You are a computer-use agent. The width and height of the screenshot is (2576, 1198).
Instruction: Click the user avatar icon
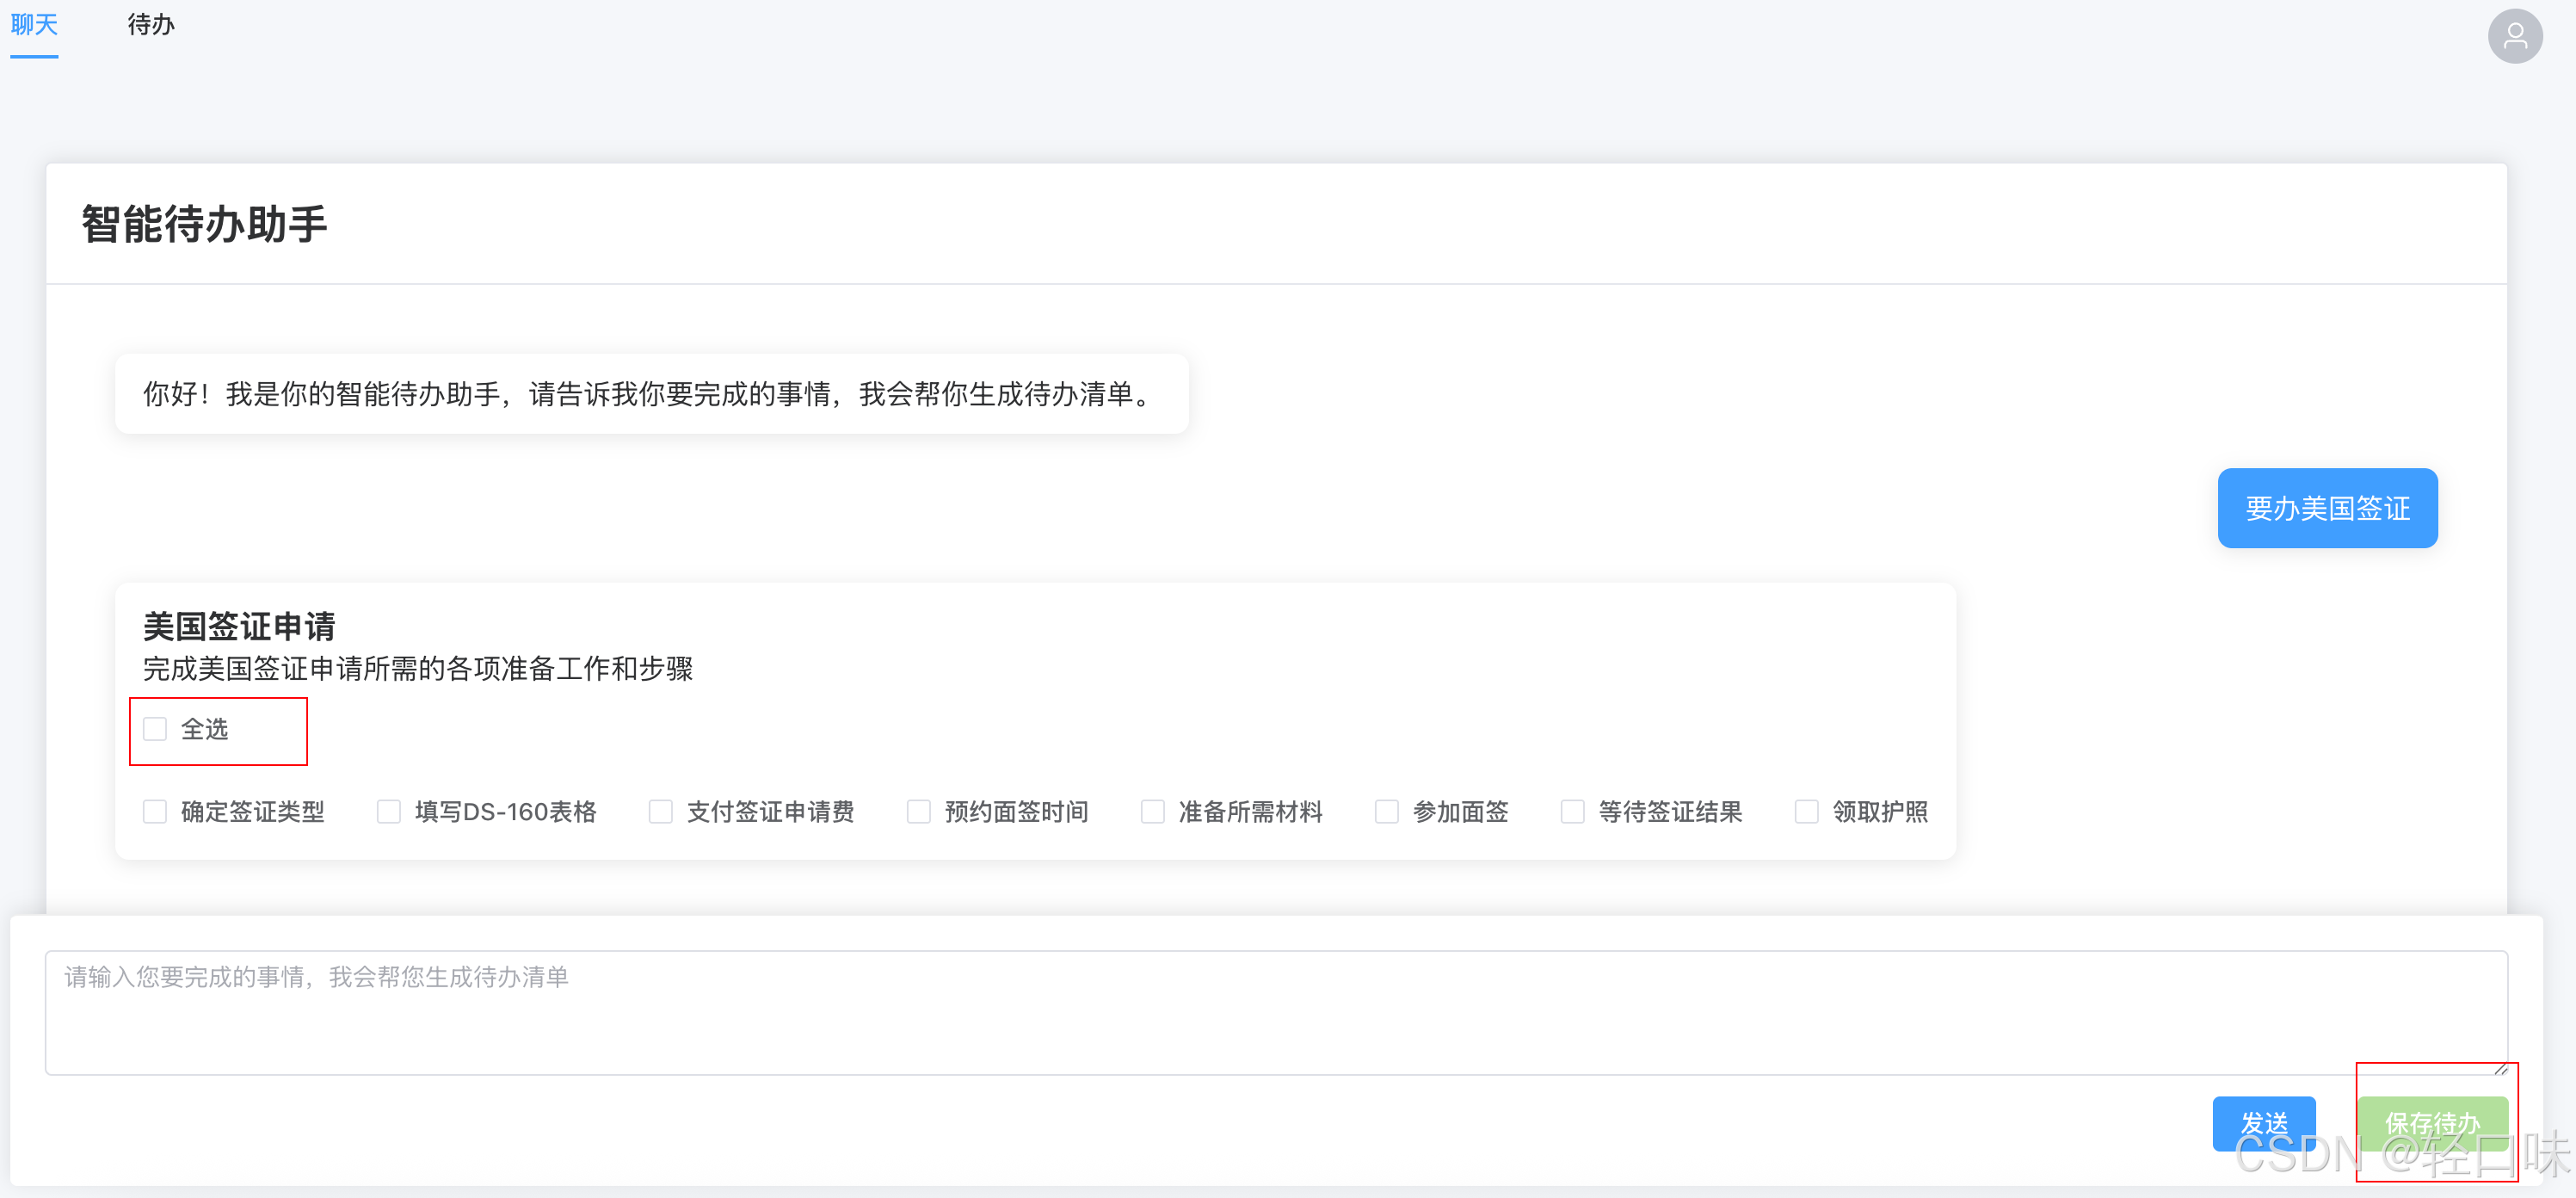point(2515,37)
